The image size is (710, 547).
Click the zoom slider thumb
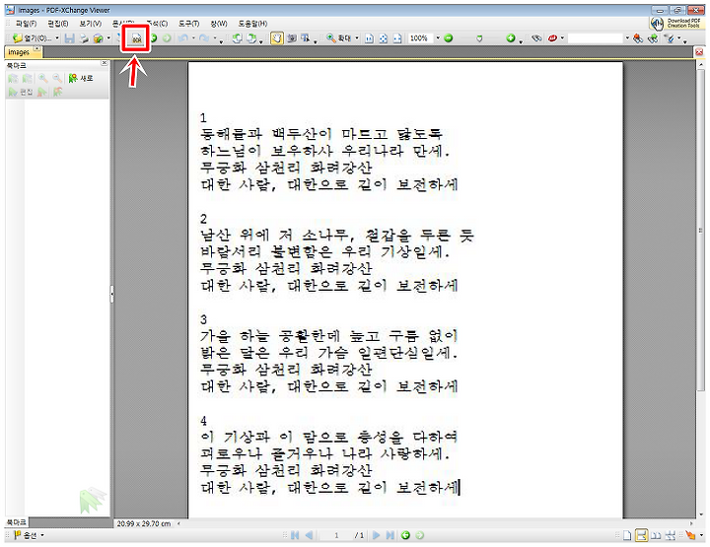[479, 38]
